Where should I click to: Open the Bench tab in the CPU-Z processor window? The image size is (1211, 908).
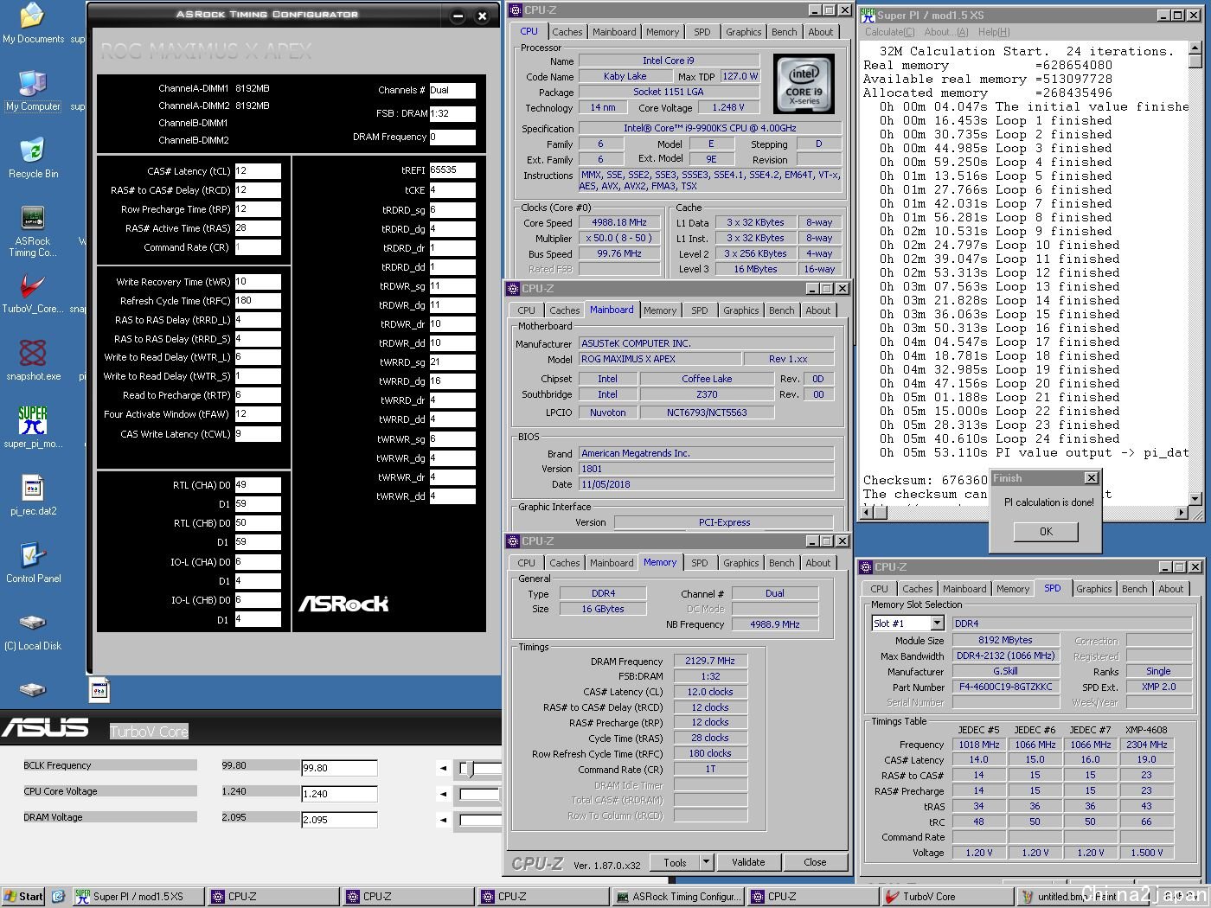pos(785,32)
